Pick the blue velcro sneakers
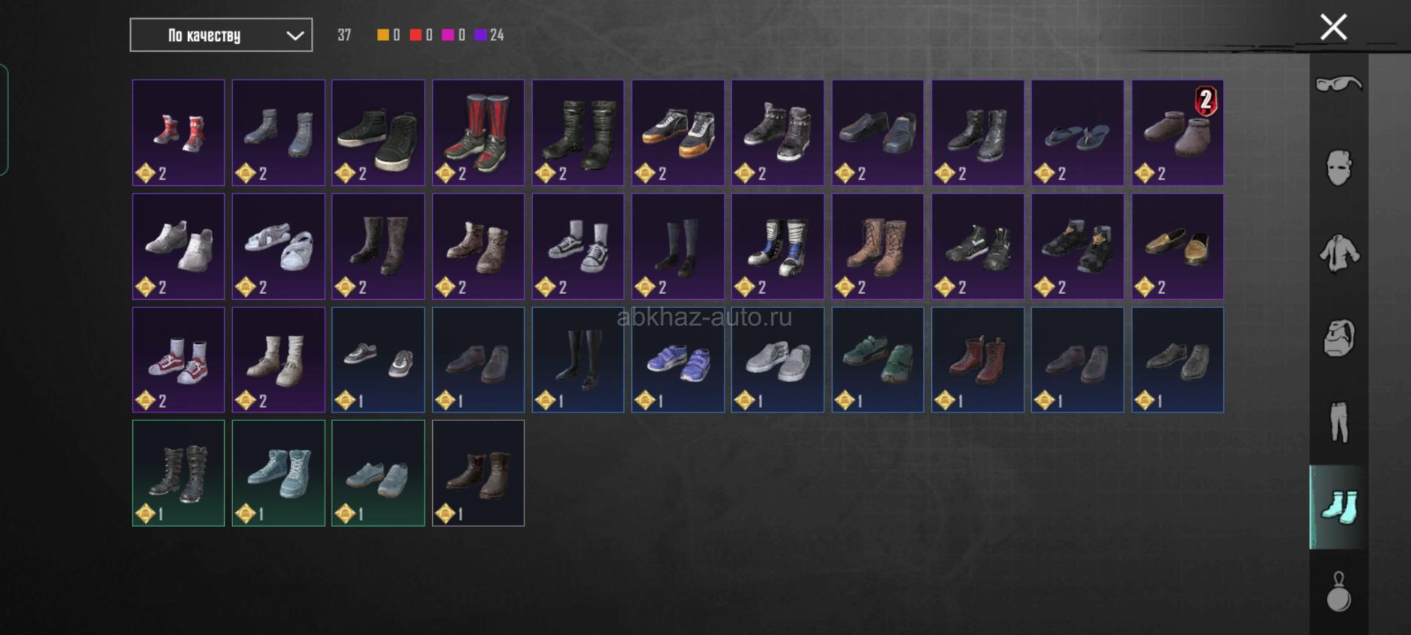This screenshot has width=1411, height=635. (678, 360)
